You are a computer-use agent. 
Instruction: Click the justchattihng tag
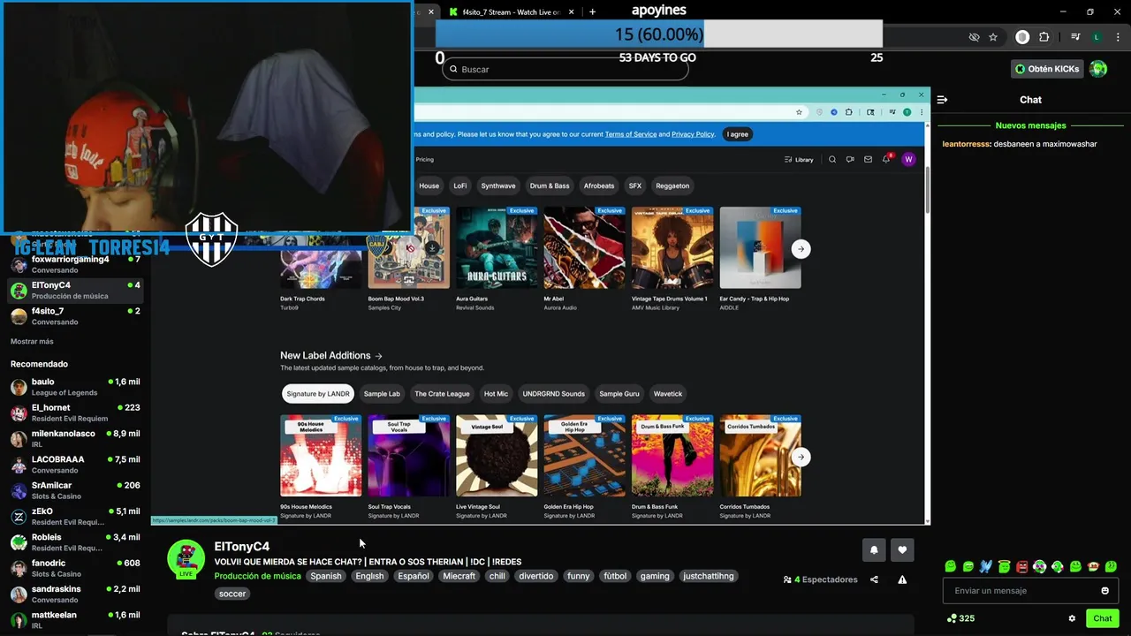(x=708, y=576)
